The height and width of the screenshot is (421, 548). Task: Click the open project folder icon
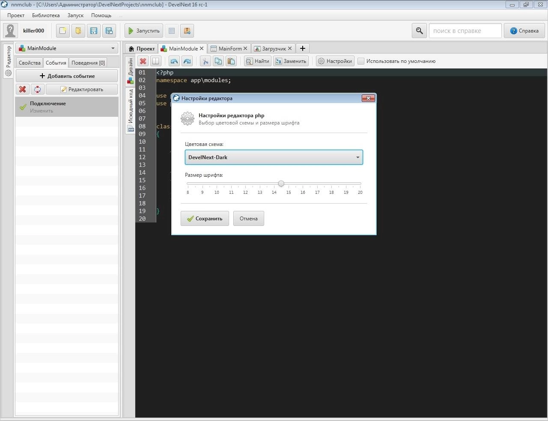(x=78, y=31)
